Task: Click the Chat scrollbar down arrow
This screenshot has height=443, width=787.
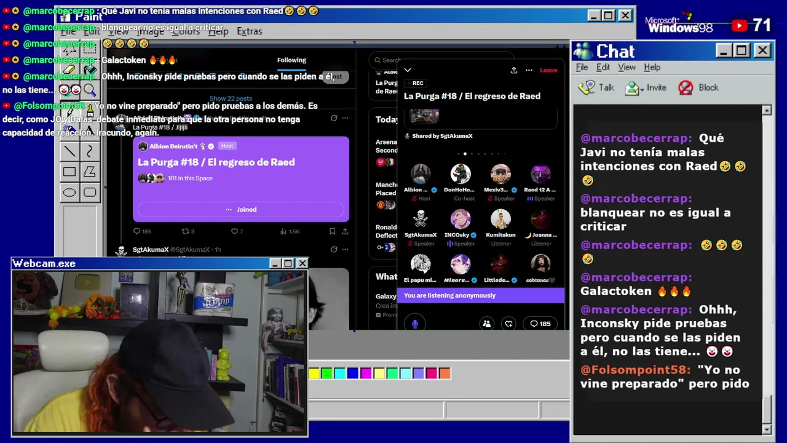Action: (766, 429)
